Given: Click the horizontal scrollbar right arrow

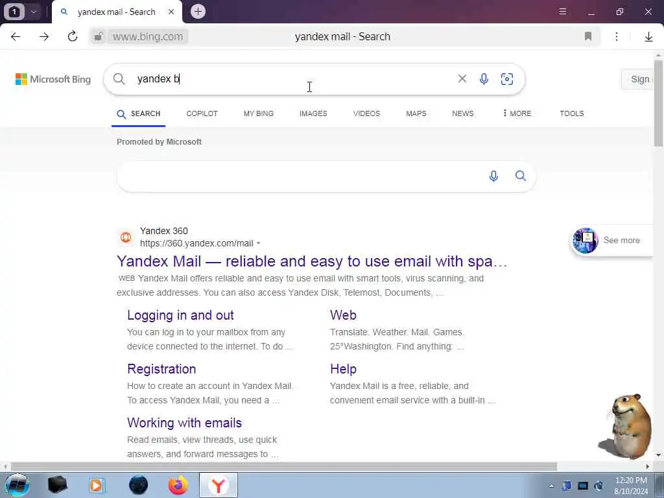Looking at the screenshot, I should pyautogui.click(x=647, y=466).
